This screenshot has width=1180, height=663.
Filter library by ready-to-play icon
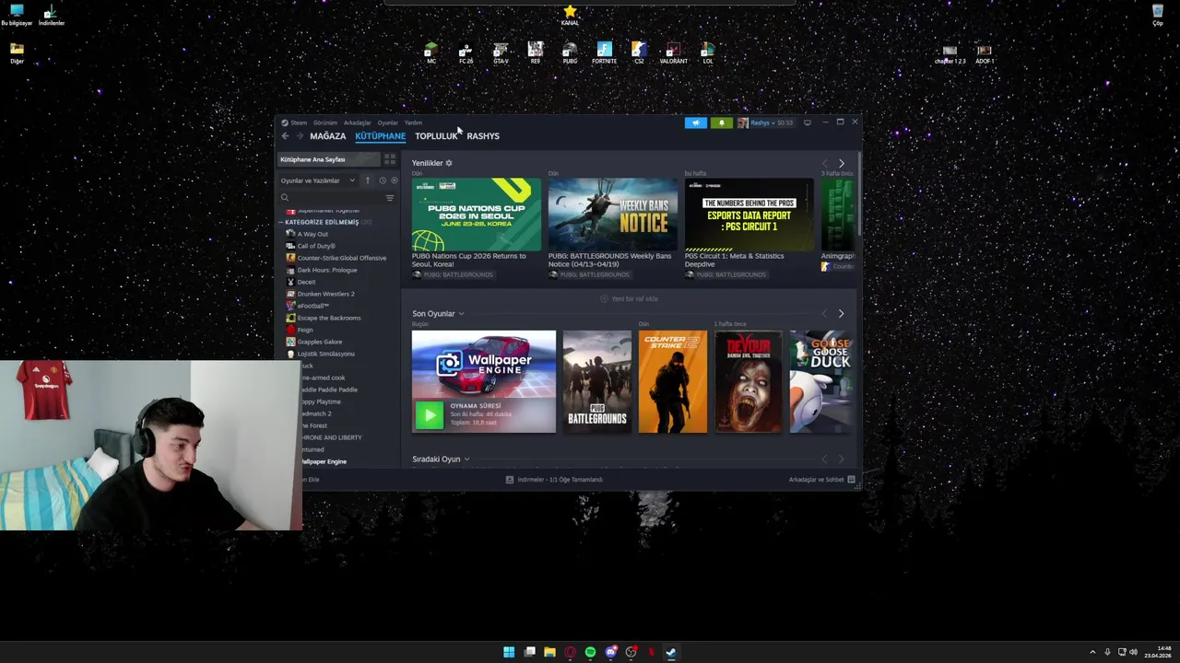click(395, 180)
